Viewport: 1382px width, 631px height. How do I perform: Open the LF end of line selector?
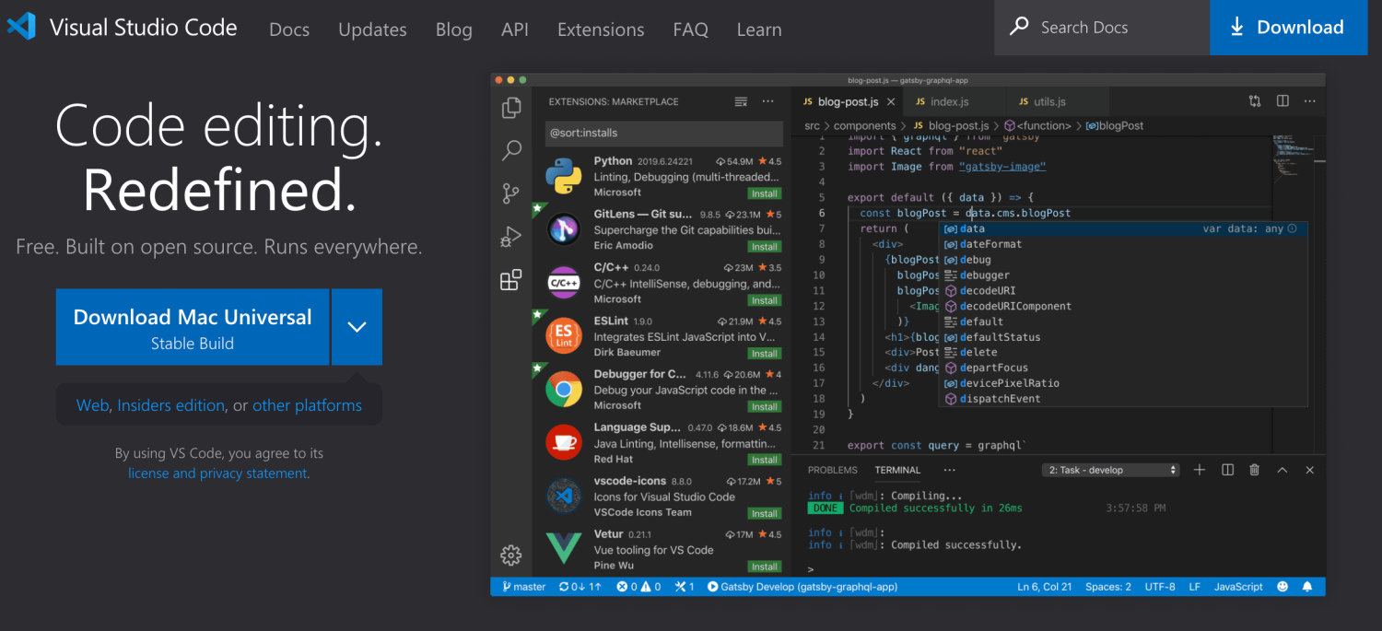(1194, 587)
